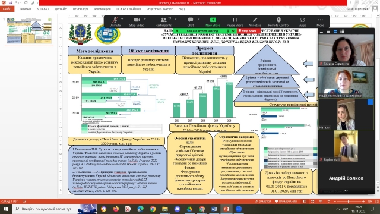Select Андрій Волков participant tile
Screen dimensions: 380x214
(x=346, y=178)
